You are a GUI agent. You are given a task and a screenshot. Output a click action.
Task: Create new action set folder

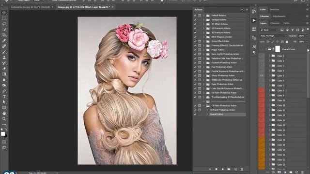(x=229, y=169)
